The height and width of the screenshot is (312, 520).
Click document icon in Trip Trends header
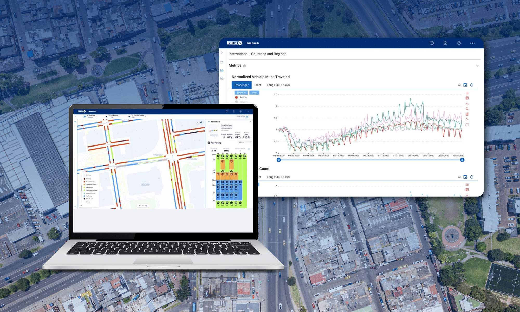point(445,43)
